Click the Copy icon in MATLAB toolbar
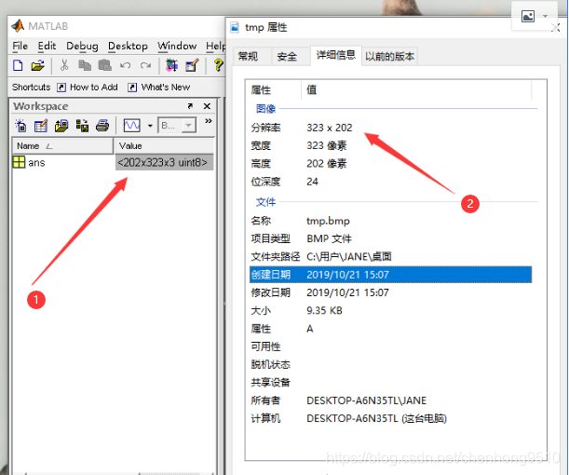 [85, 65]
